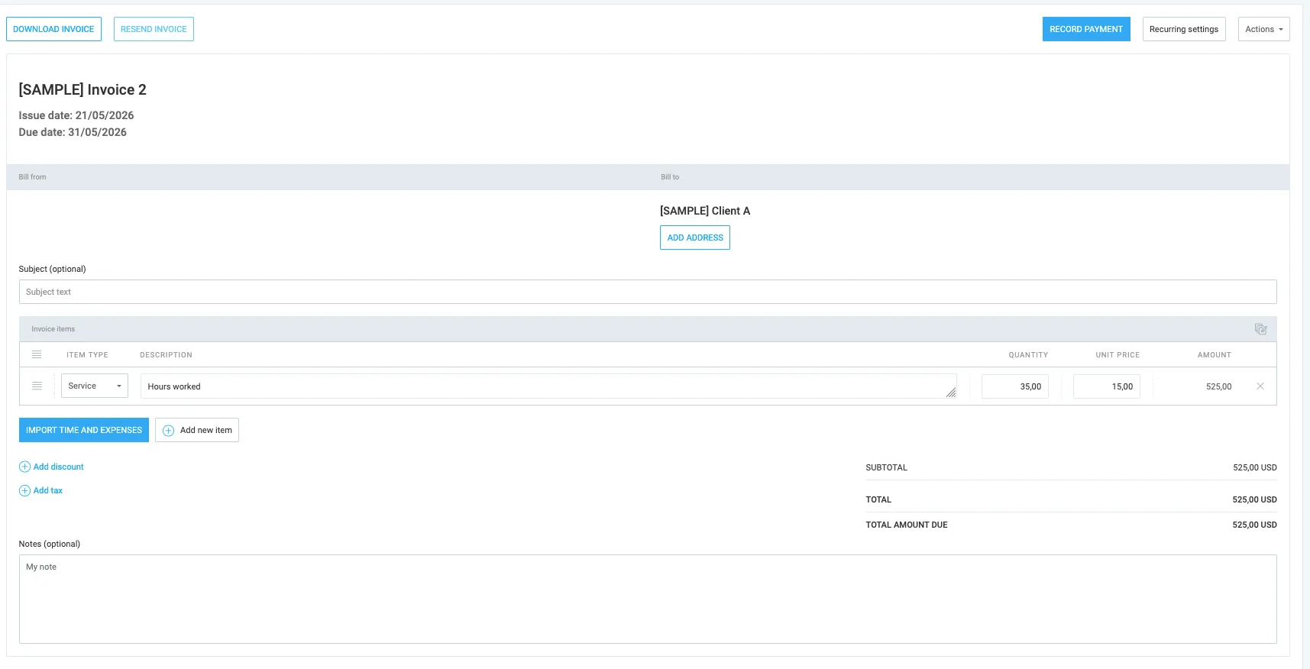This screenshot has width=1310, height=669.
Task: Click drag handle icon of Hours worked row
Action: 37,386
